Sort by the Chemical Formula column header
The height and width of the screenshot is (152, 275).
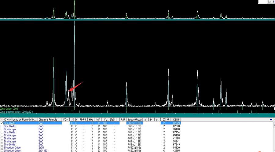click(50, 120)
